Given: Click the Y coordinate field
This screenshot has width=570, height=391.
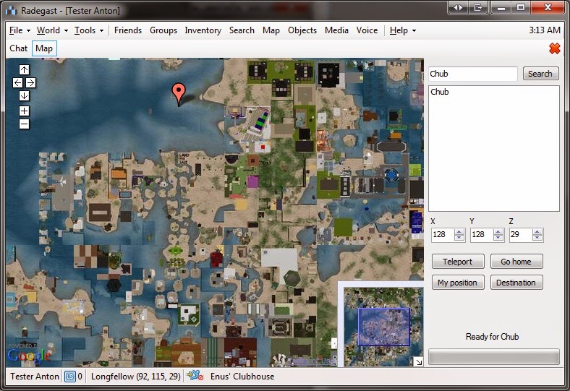Looking at the screenshot, I should click(x=482, y=234).
